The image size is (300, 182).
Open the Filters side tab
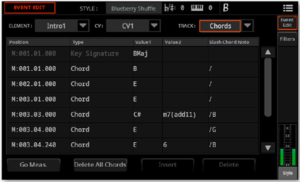point(287,39)
